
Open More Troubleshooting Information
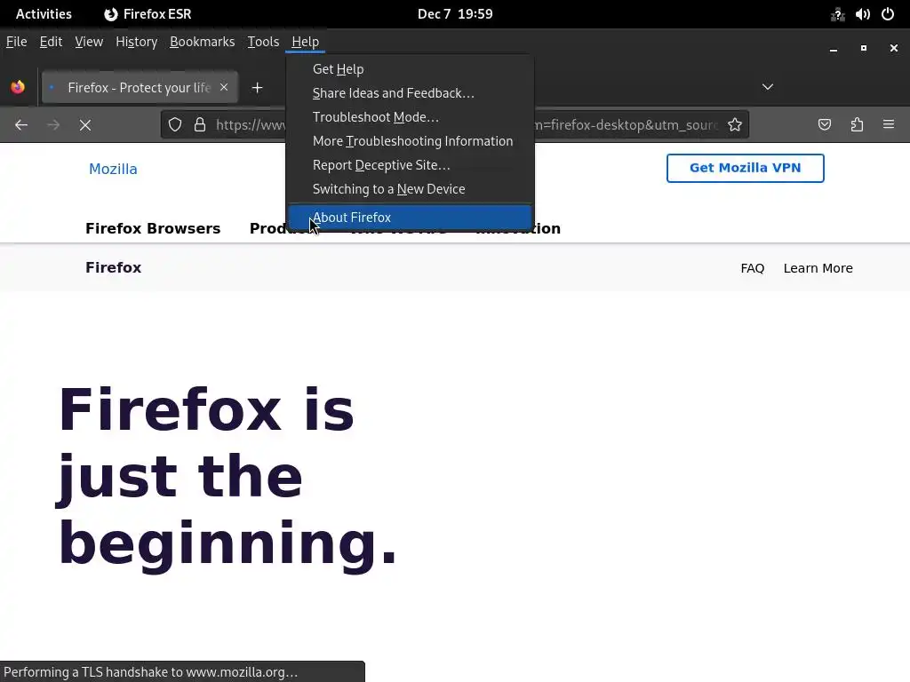pyautogui.click(x=410, y=141)
